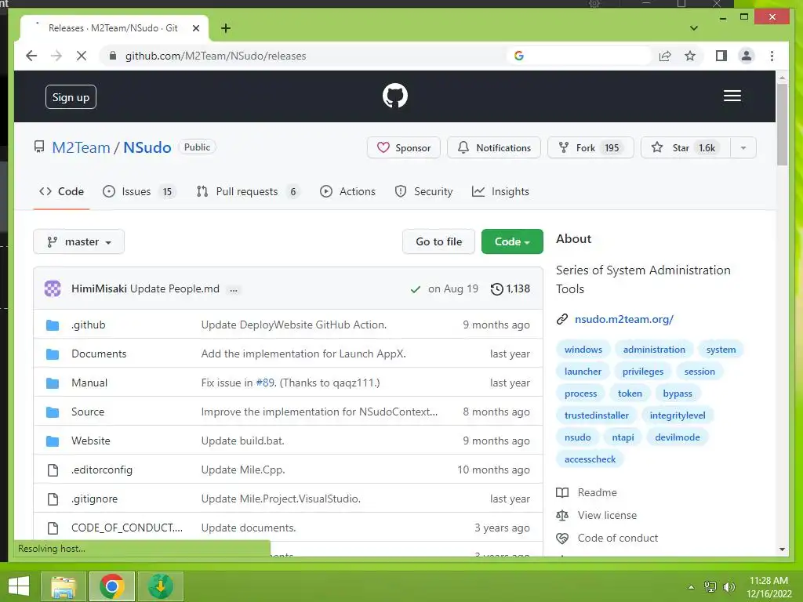Screen dimensions: 803x602
Task: Open new browser tab
Action: pyautogui.click(x=225, y=28)
